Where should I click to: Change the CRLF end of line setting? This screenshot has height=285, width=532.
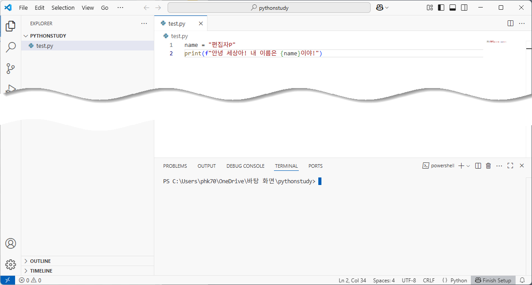tap(429, 280)
